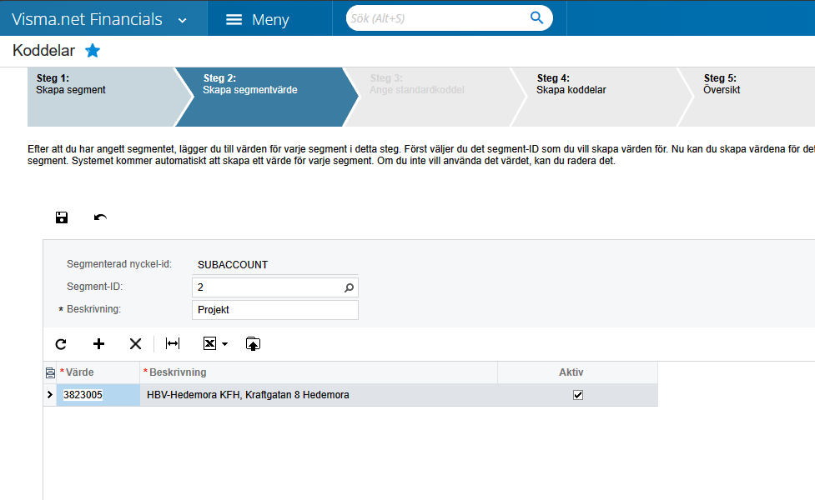
Task: Click the column configuration icon in grid header
Action: pos(50,372)
